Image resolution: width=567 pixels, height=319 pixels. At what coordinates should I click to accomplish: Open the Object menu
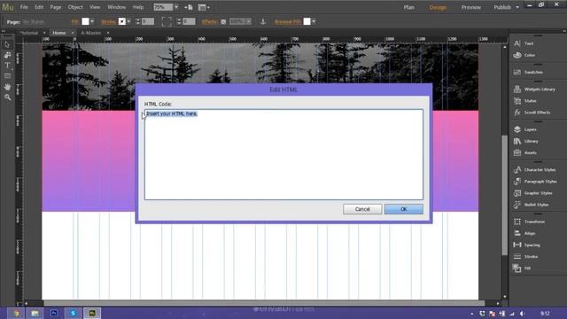(x=75, y=7)
